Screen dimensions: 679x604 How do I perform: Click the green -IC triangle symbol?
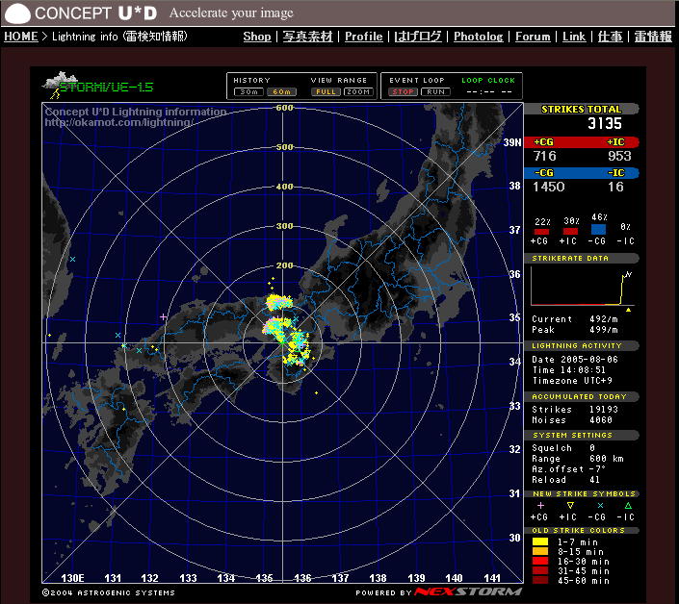point(628,505)
